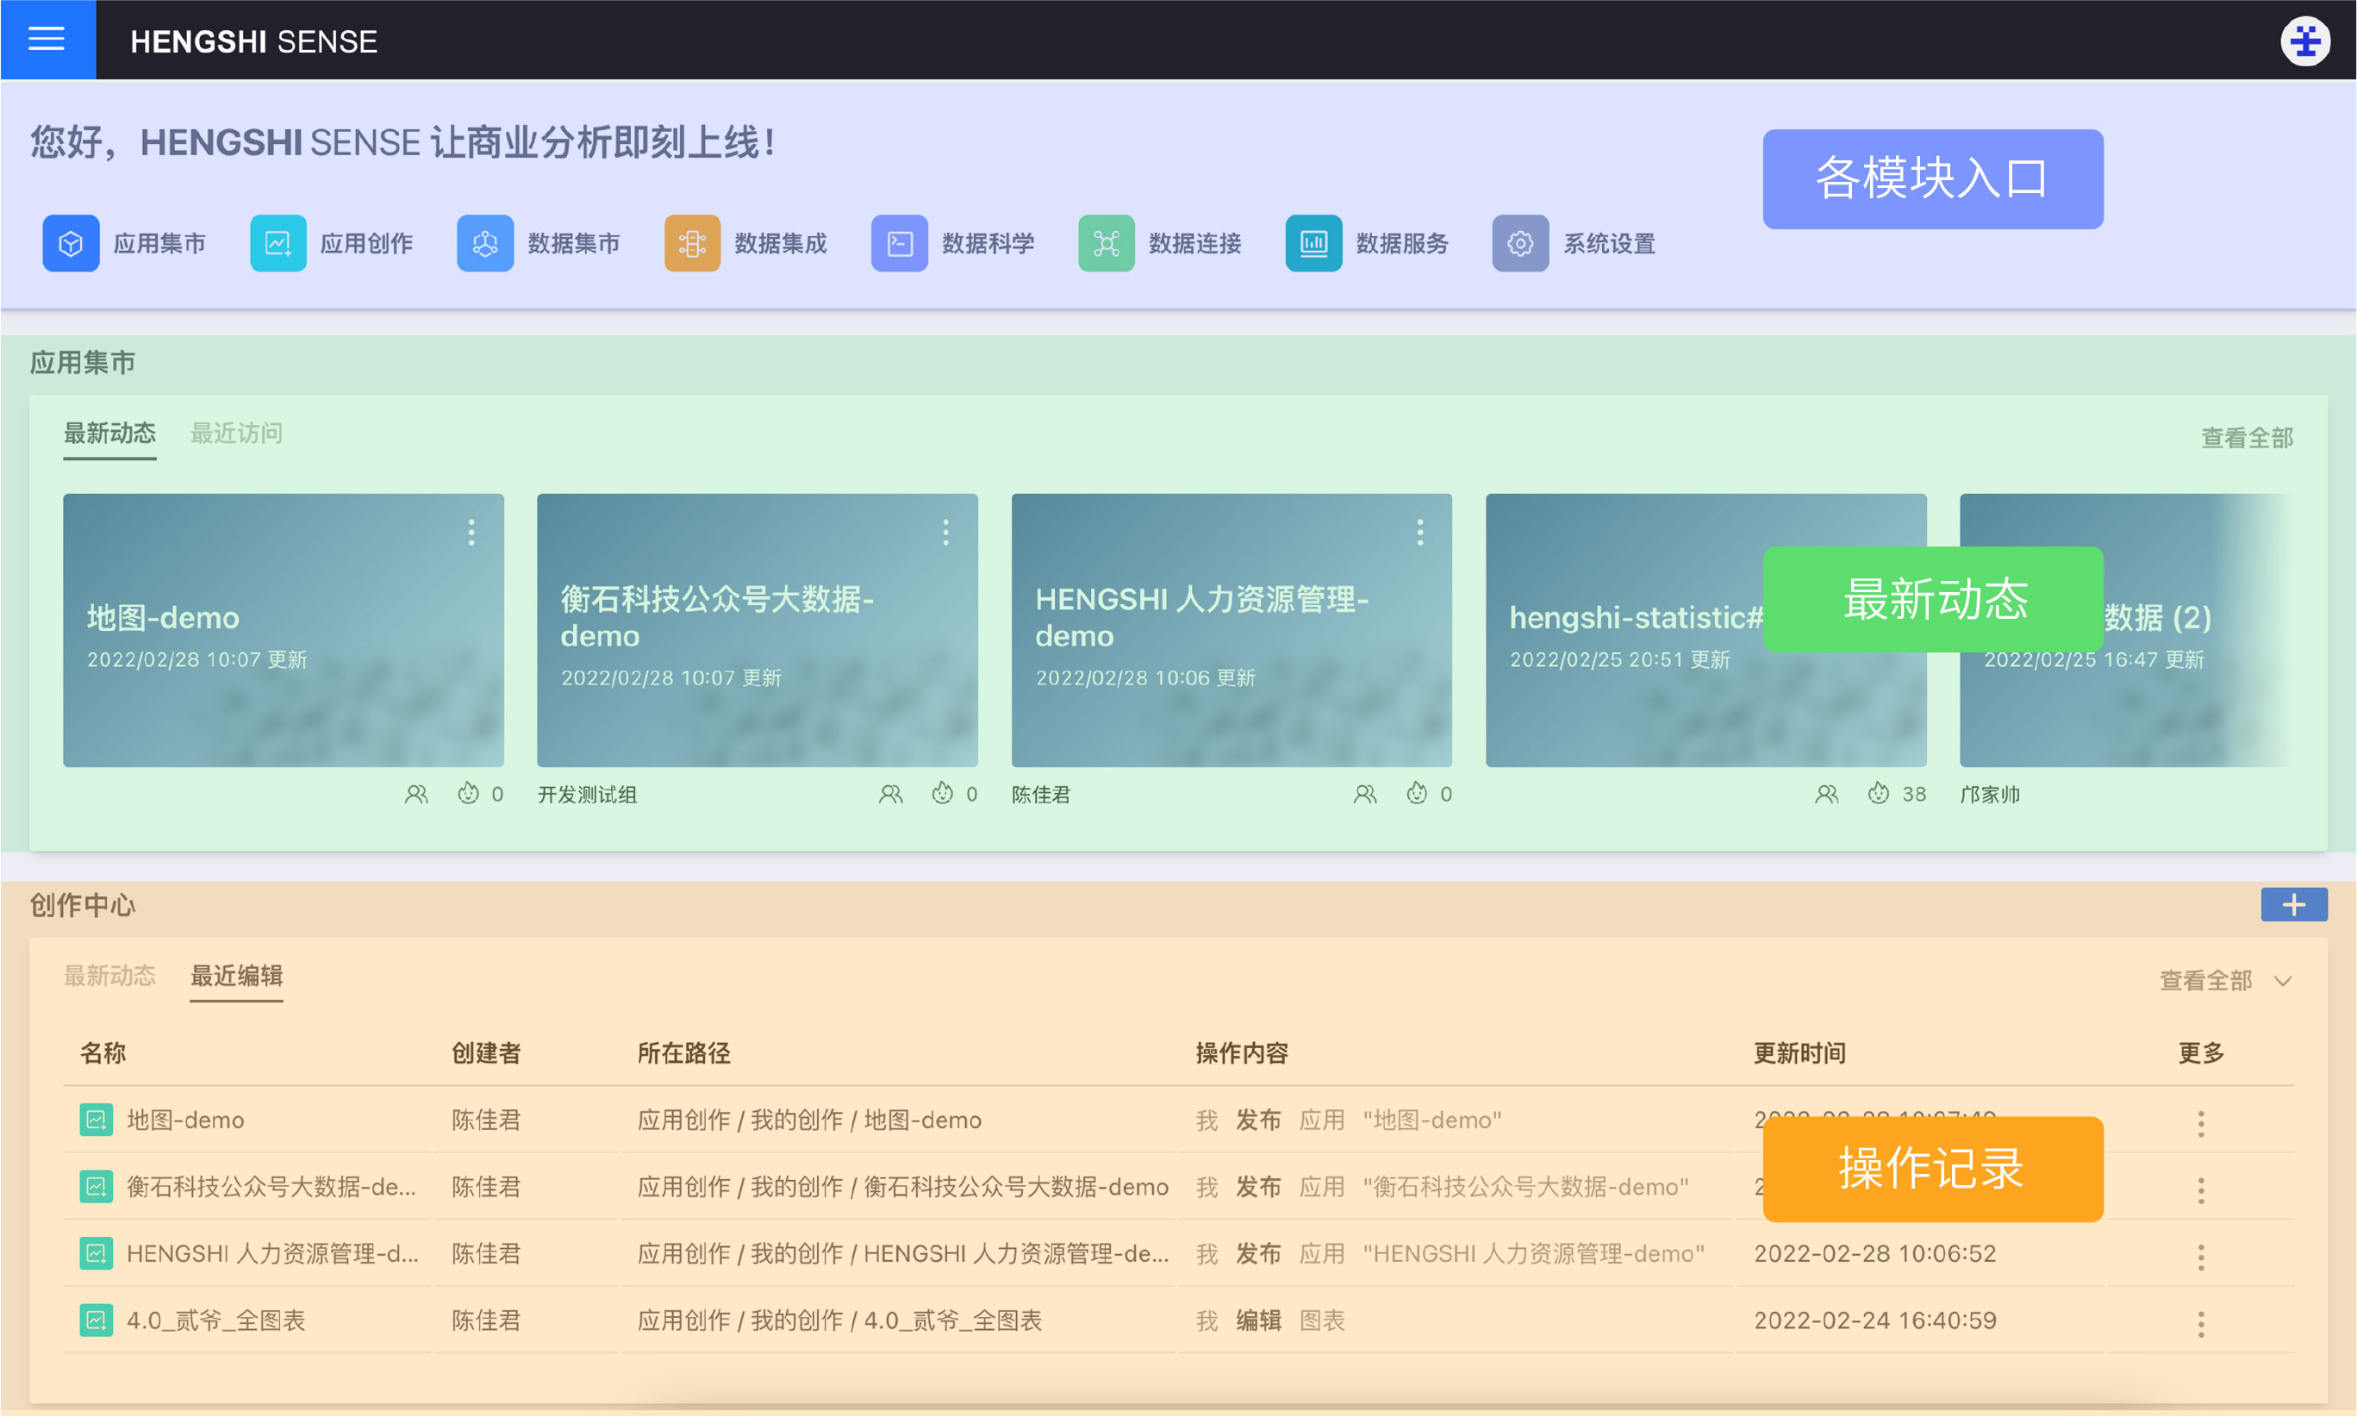The width and height of the screenshot is (2357, 1417).
Task: Open 数据连接 module icon
Action: (x=1107, y=243)
